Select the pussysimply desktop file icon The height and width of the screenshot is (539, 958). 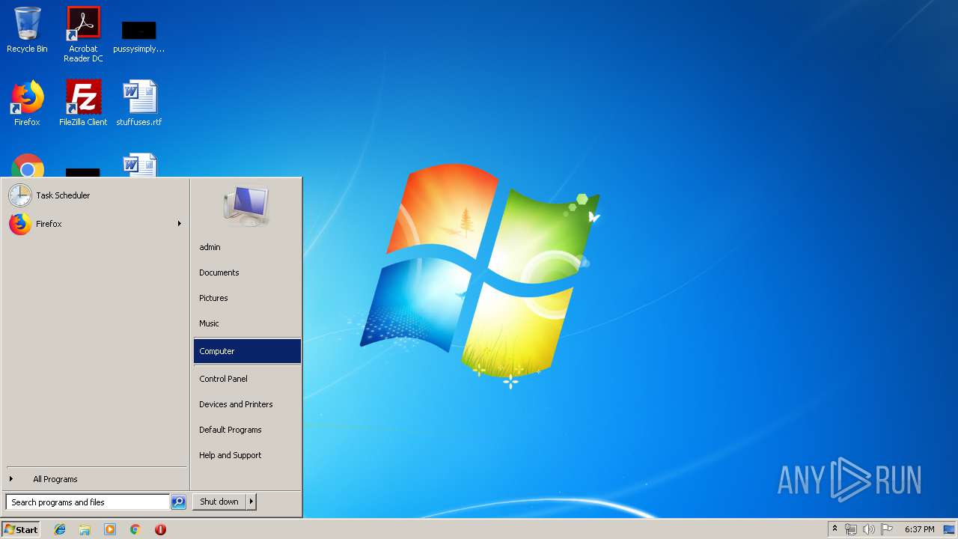[x=138, y=36]
